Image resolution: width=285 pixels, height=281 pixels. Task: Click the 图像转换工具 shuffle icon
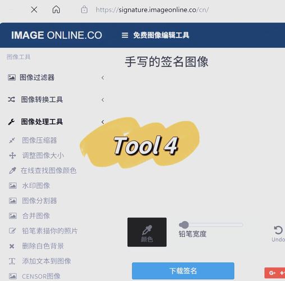tap(12, 99)
